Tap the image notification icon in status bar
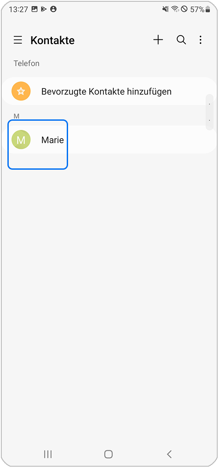The width and height of the screenshot is (219, 468). tap(34, 9)
